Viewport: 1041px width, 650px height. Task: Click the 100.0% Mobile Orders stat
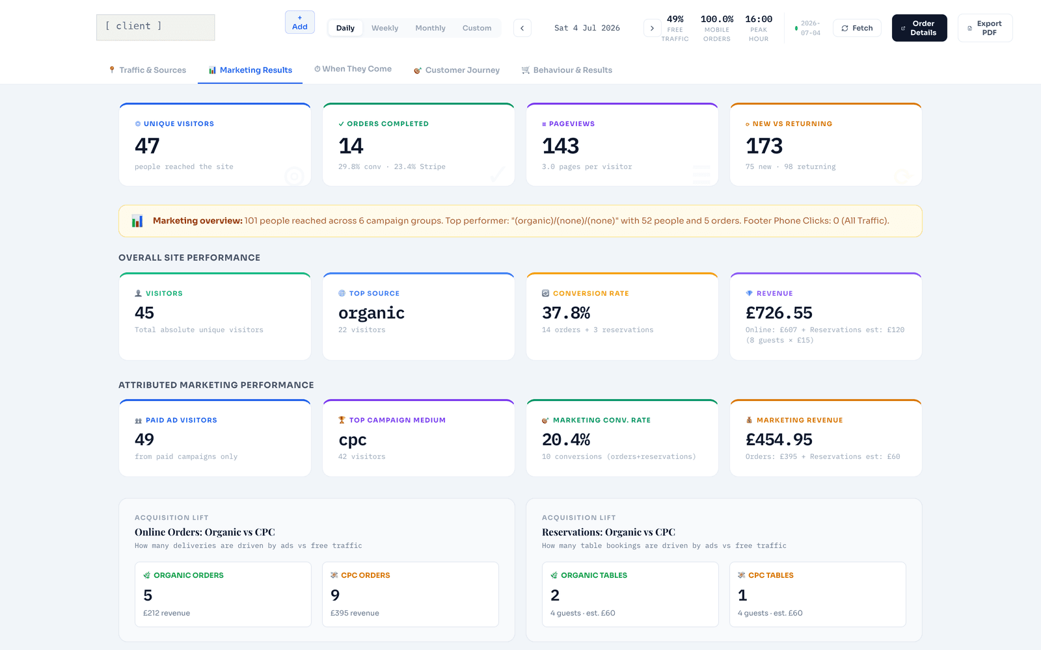pos(716,29)
